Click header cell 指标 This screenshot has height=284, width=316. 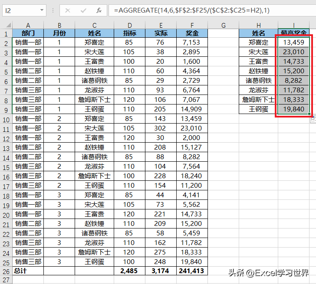tap(130, 33)
